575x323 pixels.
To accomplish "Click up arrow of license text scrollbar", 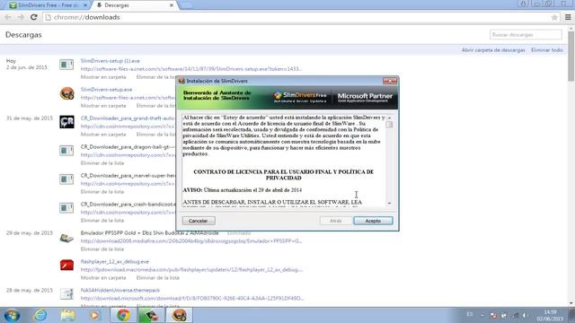I will (x=389, y=118).
